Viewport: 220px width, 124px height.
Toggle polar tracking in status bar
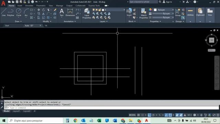(x=153, y=115)
